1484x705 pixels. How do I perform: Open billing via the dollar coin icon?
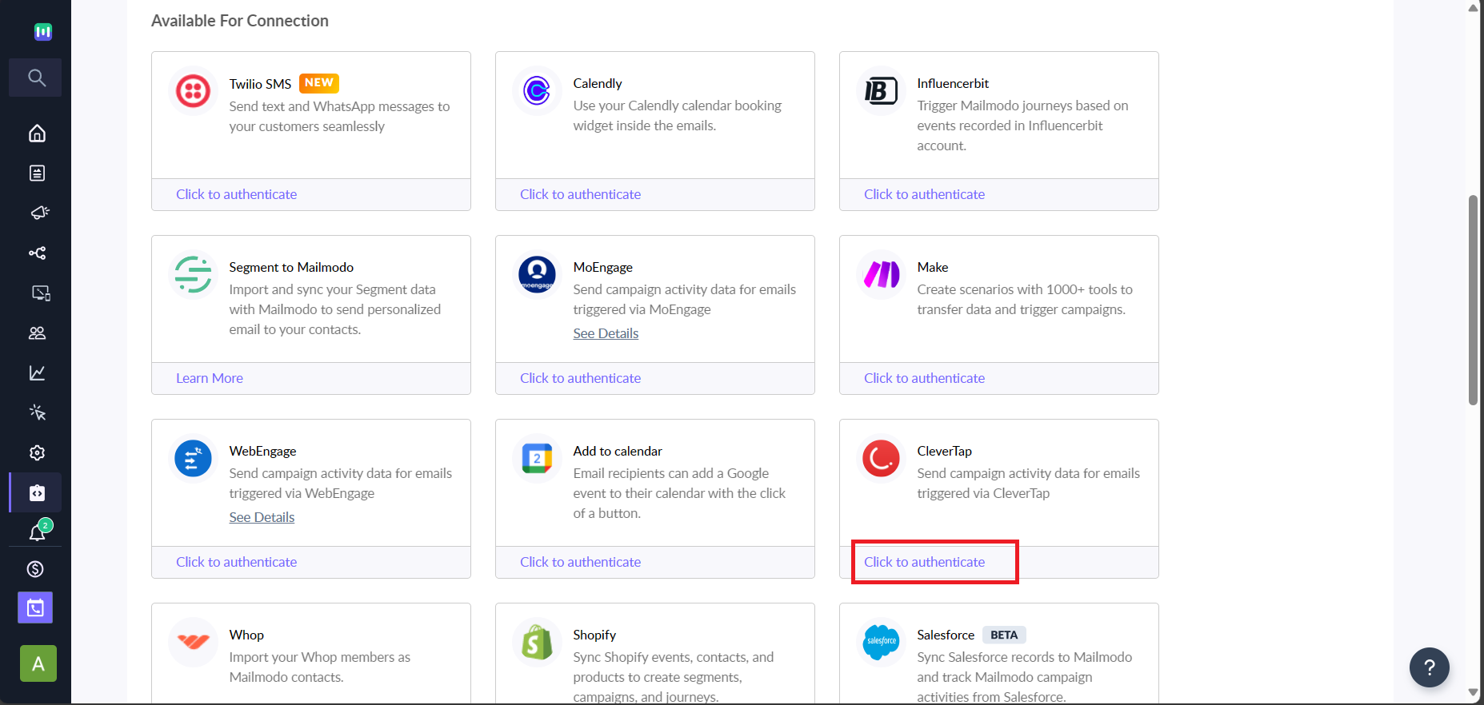tap(35, 569)
